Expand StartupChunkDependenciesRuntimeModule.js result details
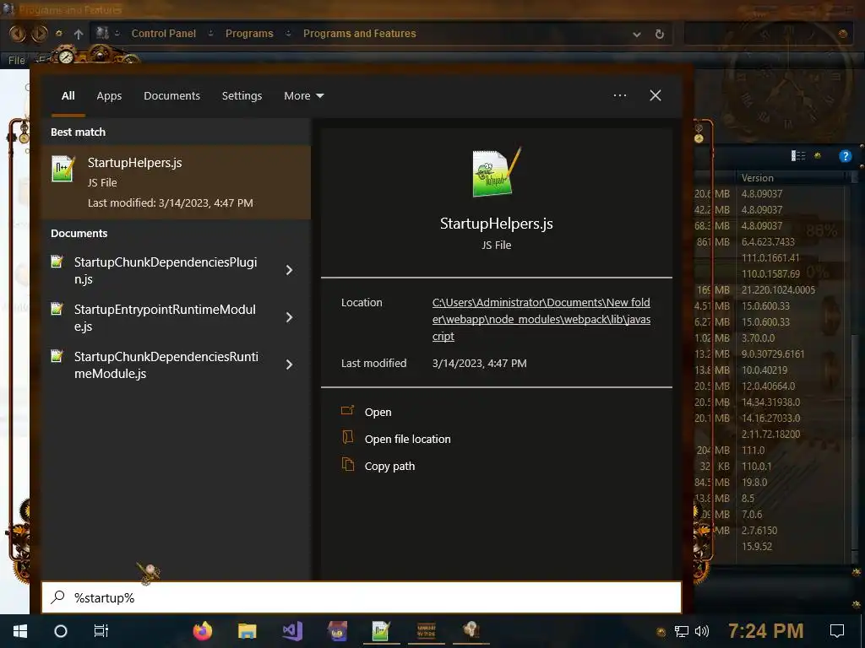This screenshot has height=648, width=865. point(289,364)
